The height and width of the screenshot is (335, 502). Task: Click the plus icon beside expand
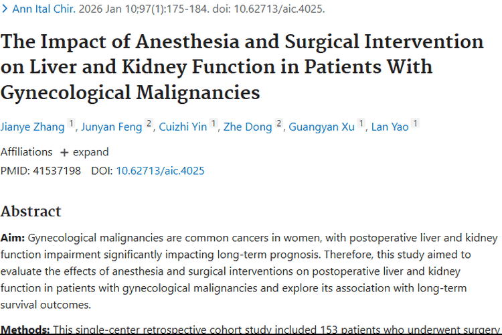(x=64, y=152)
